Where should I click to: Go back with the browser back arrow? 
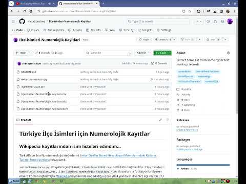(x=12, y=11)
